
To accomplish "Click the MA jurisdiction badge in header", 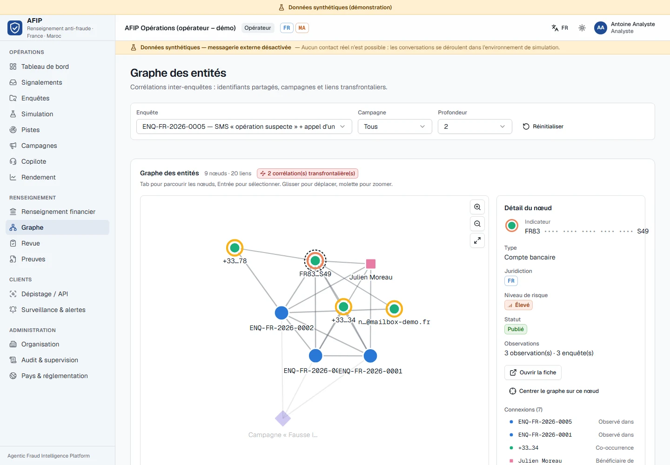I will [302, 28].
